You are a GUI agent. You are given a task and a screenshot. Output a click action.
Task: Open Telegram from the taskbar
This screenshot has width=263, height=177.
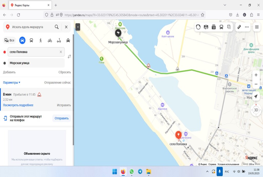click(x=140, y=171)
